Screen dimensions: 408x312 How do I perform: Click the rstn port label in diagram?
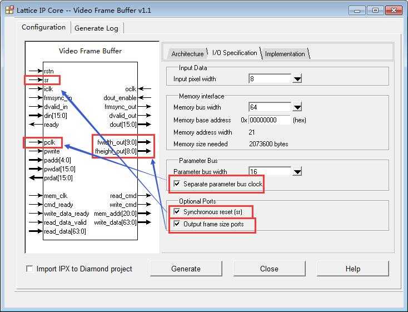pos(49,71)
